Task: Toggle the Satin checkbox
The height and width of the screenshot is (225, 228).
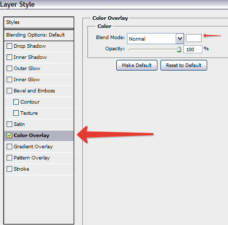Action: (x=9, y=124)
